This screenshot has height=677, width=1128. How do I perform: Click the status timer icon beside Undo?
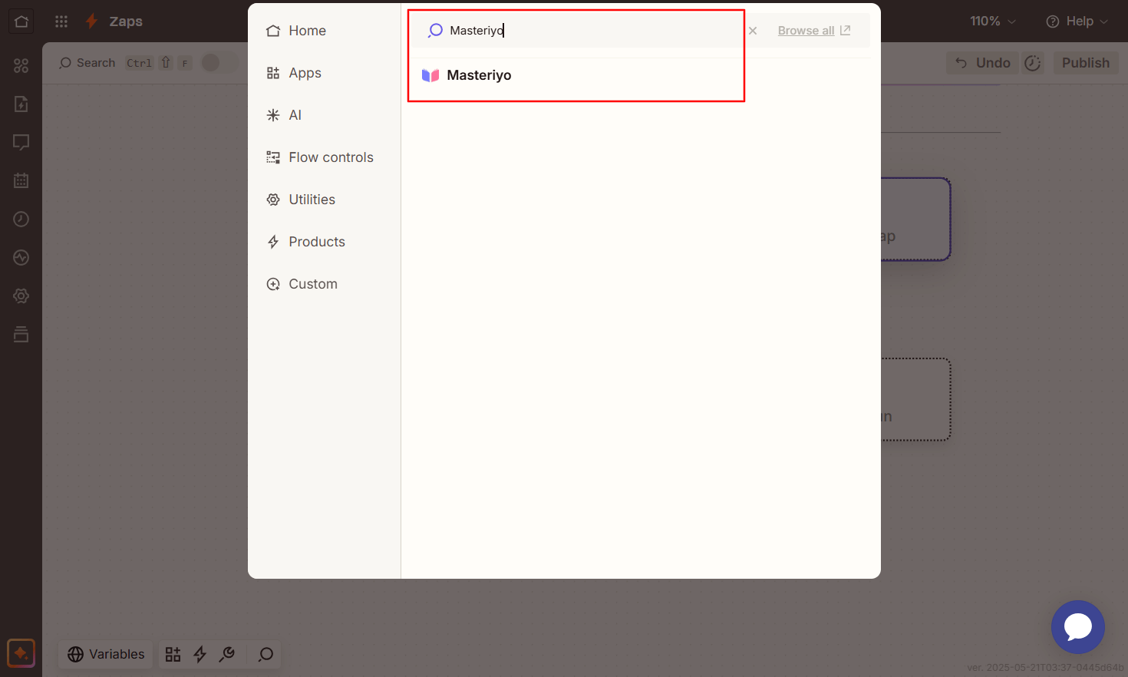1033,63
